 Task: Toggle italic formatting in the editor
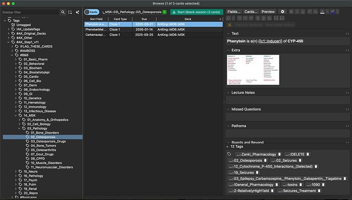click(x=297, y=12)
